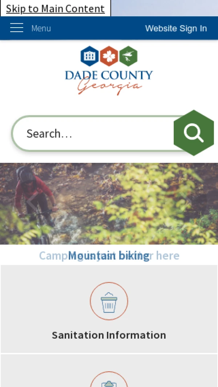Show the previous slide with left chevron
The image size is (218, 387).
coord(32,202)
